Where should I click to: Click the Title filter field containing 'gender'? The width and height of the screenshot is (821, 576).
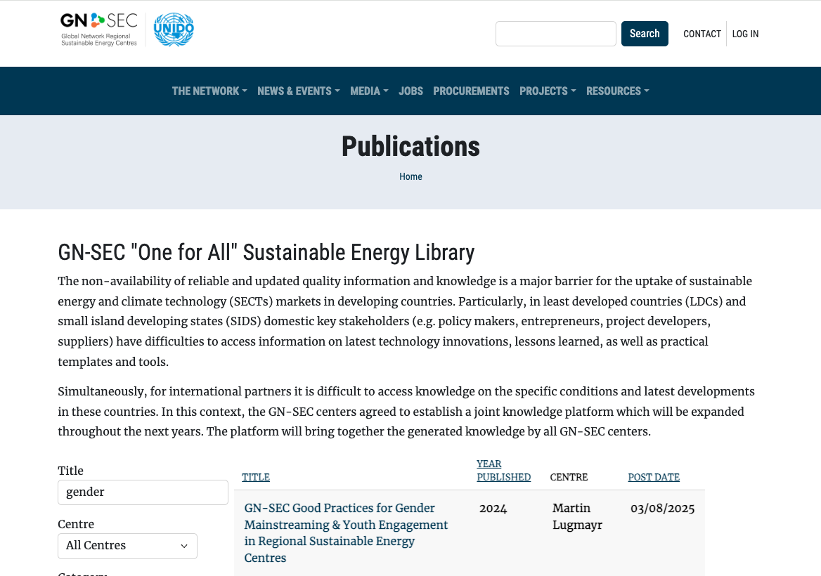(143, 492)
